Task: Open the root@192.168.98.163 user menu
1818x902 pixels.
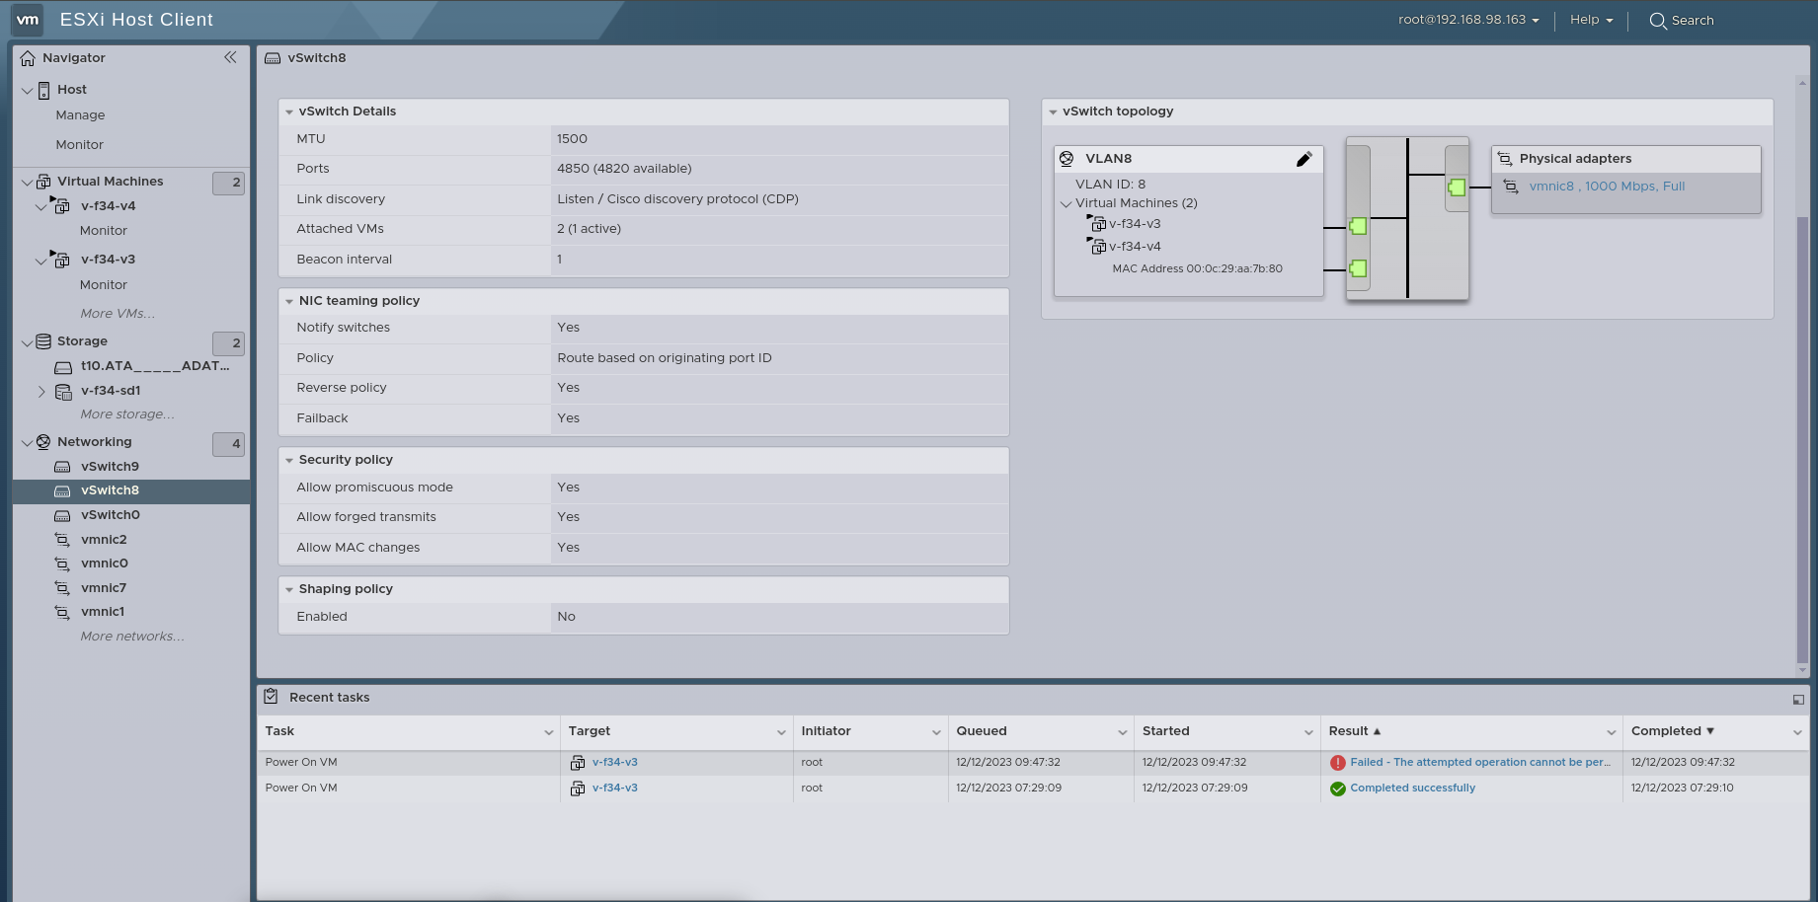Action: click(x=1468, y=20)
